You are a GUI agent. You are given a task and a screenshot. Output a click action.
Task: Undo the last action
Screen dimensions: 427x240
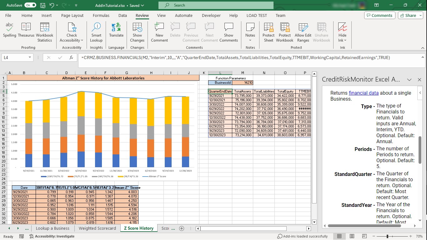point(52,5)
